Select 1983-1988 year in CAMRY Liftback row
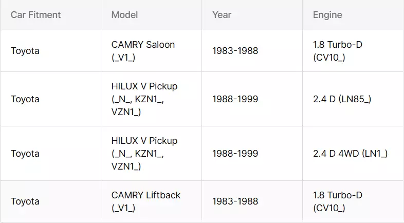The width and height of the screenshot is (404, 223). point(235,201)
